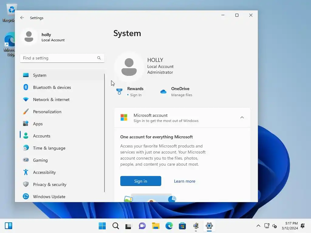Select Accounts in the sidebar

62,136
